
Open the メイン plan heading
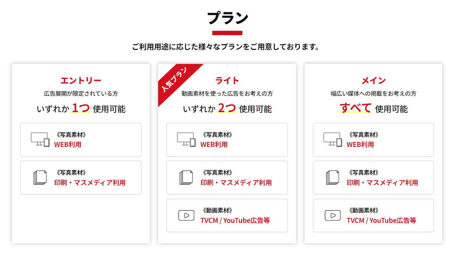pyautogui.click(x=373, y=80)
